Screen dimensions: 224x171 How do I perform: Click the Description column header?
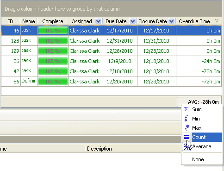[100, 149]
